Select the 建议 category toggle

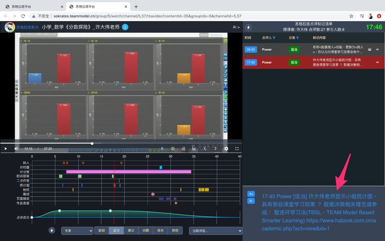[x=131, y=231]
